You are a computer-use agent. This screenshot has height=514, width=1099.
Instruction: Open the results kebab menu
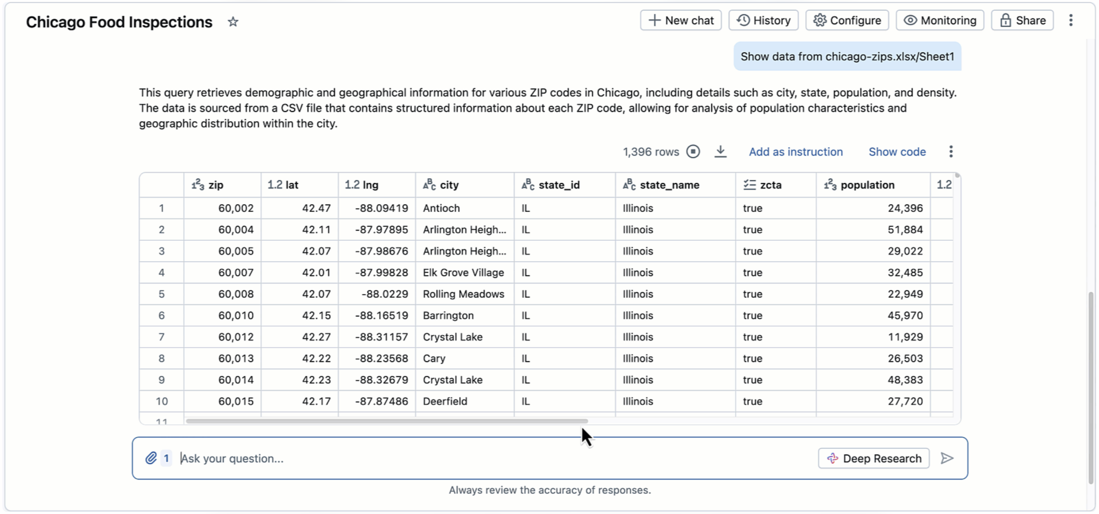tap(951, 152)
